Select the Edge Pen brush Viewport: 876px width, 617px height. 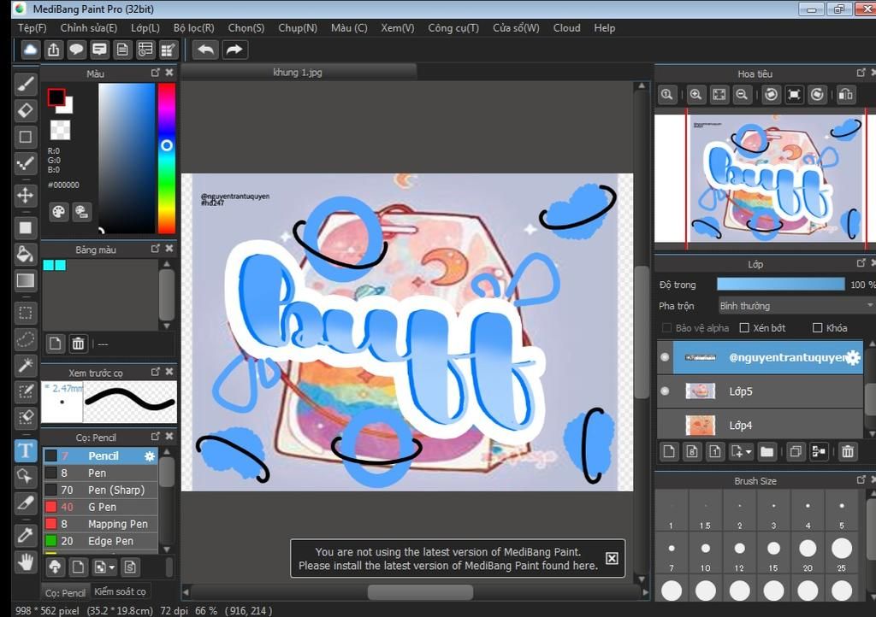click(101, 541)
